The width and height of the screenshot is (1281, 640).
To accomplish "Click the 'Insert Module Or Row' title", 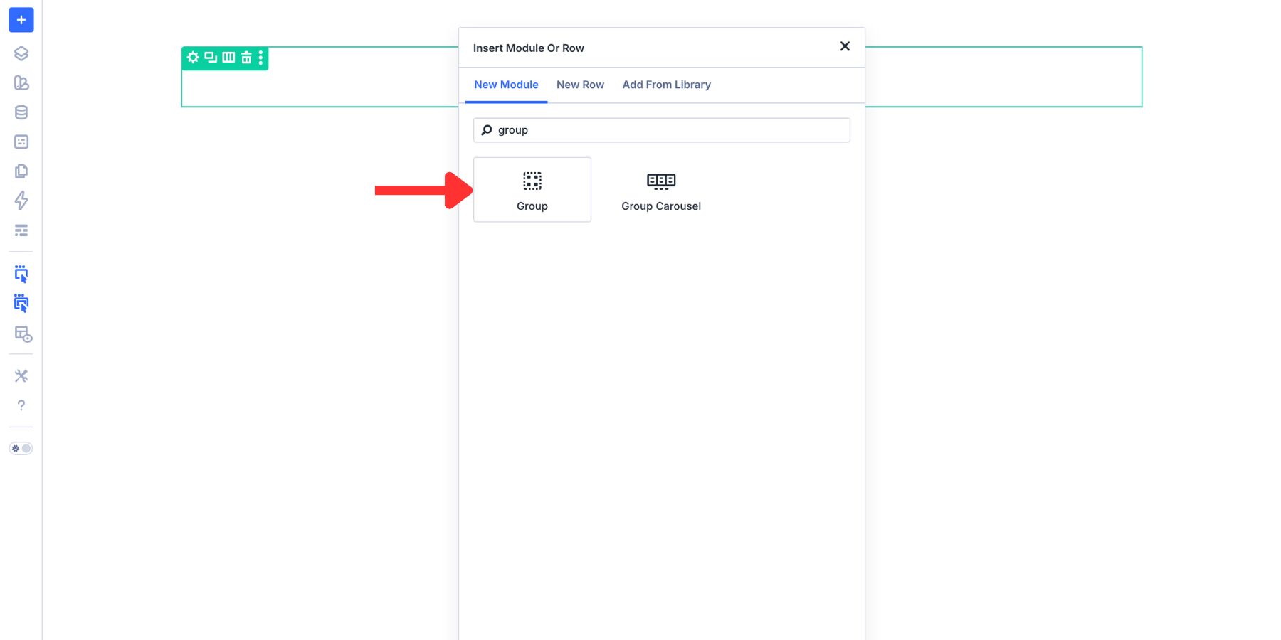I will click(x=529, y=48).
